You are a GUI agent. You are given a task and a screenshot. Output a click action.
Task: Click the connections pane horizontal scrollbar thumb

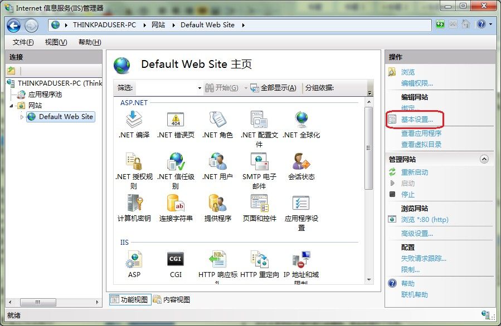(x=38, y=302)
